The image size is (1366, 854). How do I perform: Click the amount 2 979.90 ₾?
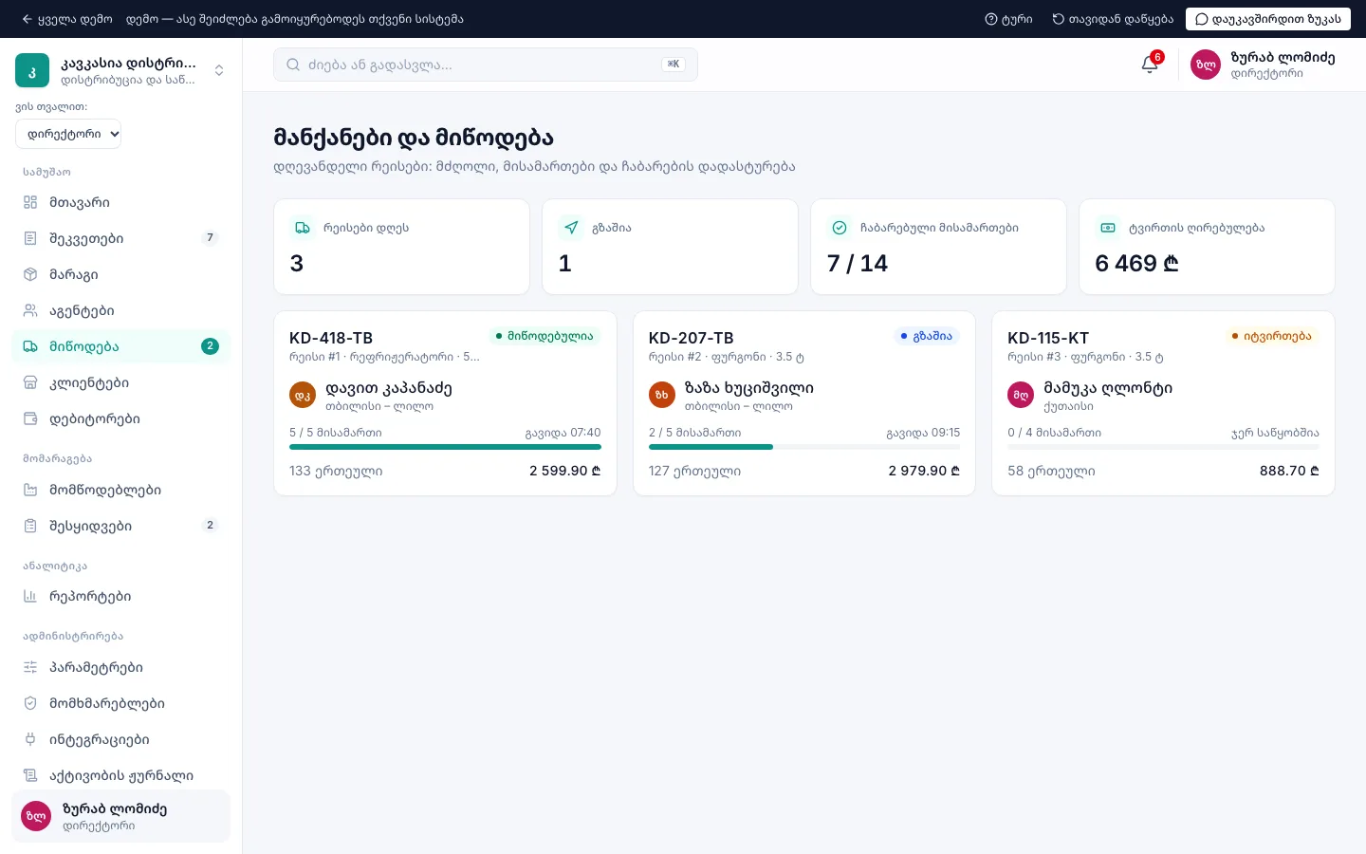pos(924,471)
